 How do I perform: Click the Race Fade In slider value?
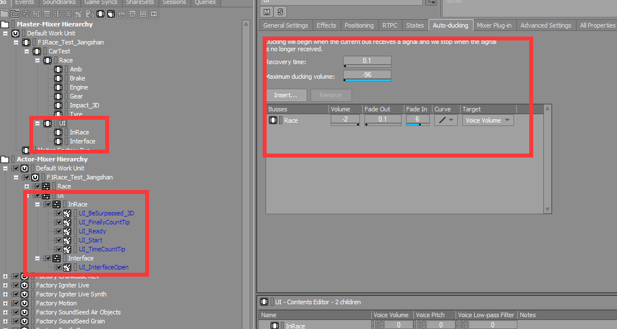point(417,120)
